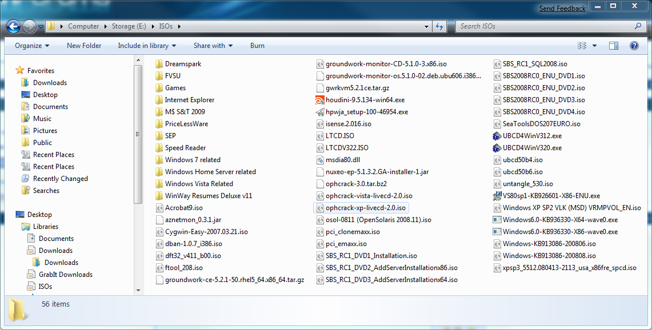Open Pictures in Favorites
This screenshot has height=330, width=652.
(x=45, y=131)
